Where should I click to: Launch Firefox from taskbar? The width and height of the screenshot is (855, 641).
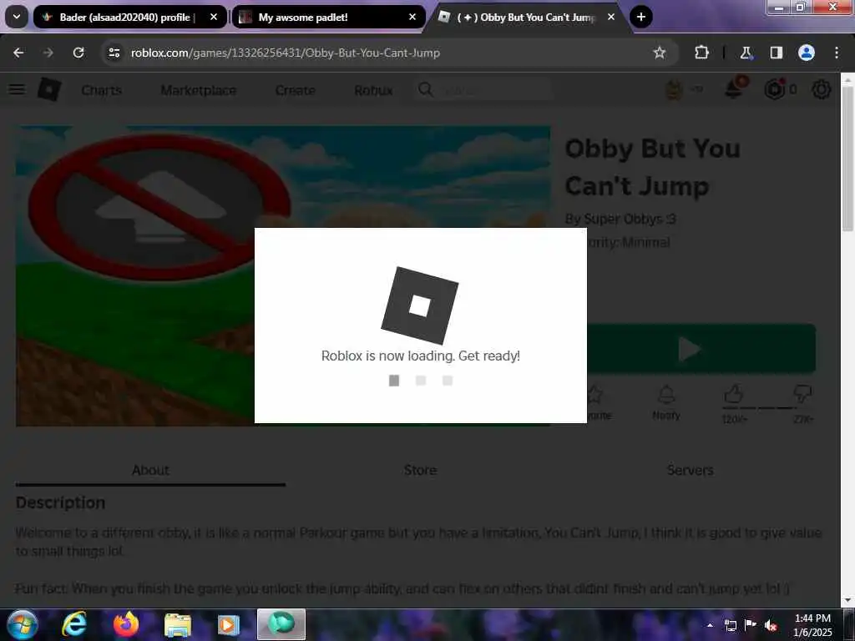[126, 624]
